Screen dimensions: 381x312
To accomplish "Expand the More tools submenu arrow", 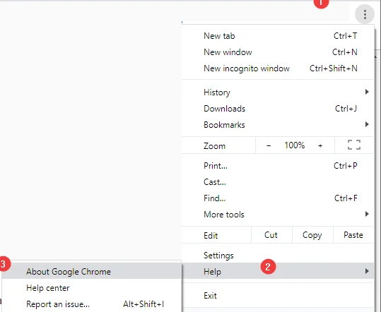I will point(367,214).
